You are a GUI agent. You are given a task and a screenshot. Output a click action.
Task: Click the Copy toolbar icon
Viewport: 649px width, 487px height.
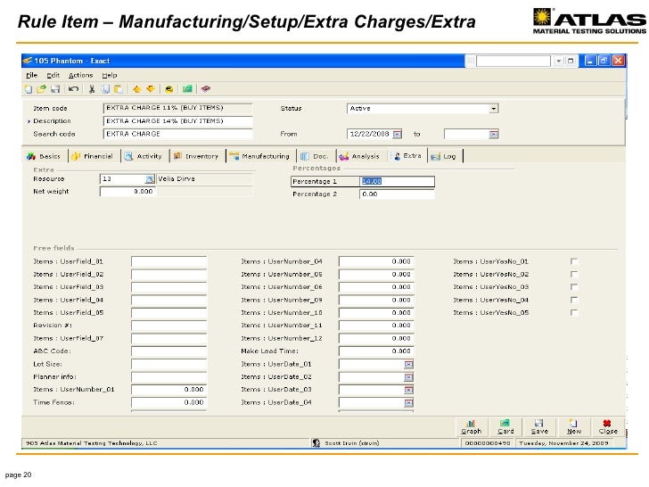coord(105,89)
